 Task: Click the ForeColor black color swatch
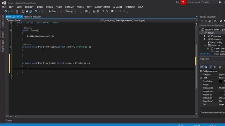[220, 81]
